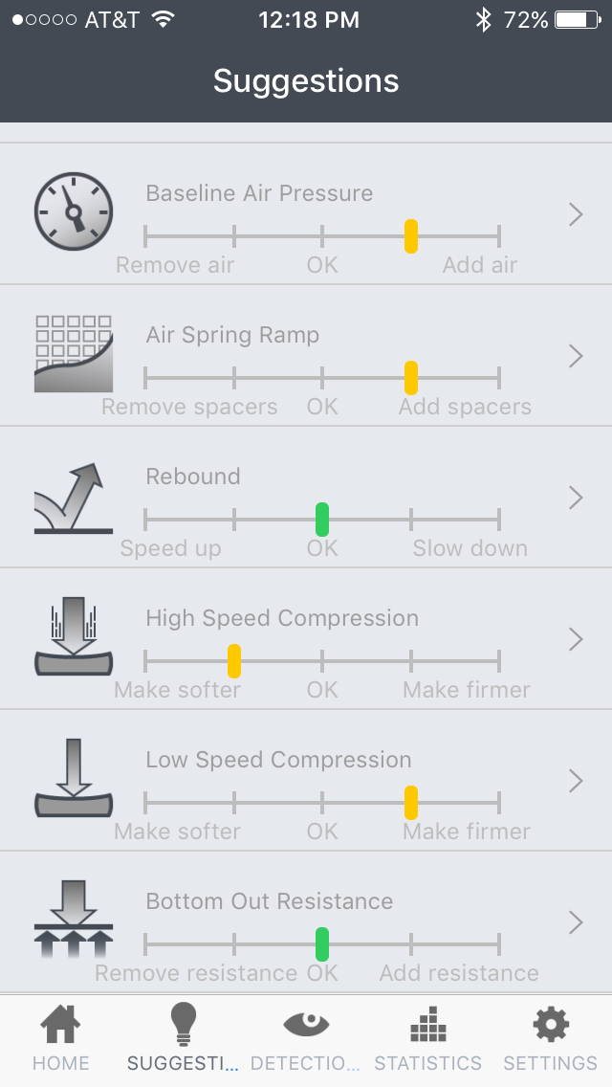Image resolution: width=612 pixels, height=1087 pixels.
Task: Click the yellow High Speed Compression marker
Action: (x=233, y=660)
